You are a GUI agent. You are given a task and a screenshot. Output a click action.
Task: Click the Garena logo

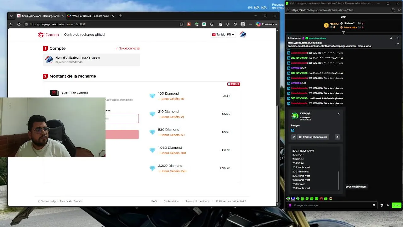pos(48,35)
